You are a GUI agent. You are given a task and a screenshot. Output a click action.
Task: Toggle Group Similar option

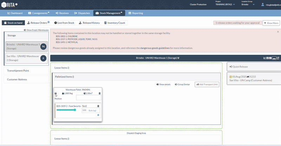[x=182, y=85]
